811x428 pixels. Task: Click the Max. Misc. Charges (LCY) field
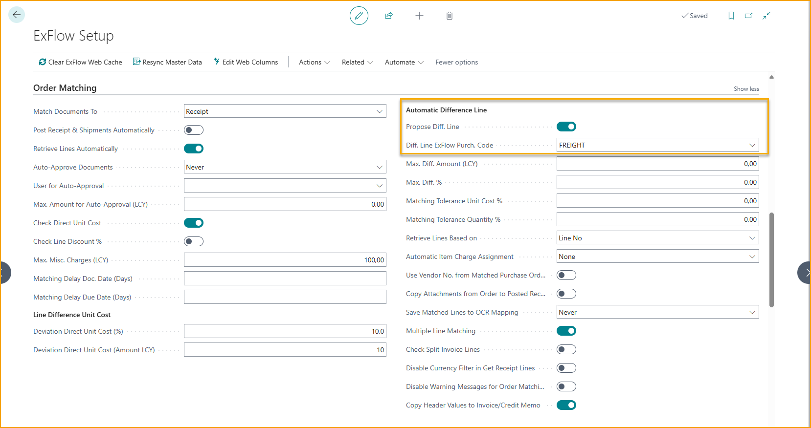point(285,260)
